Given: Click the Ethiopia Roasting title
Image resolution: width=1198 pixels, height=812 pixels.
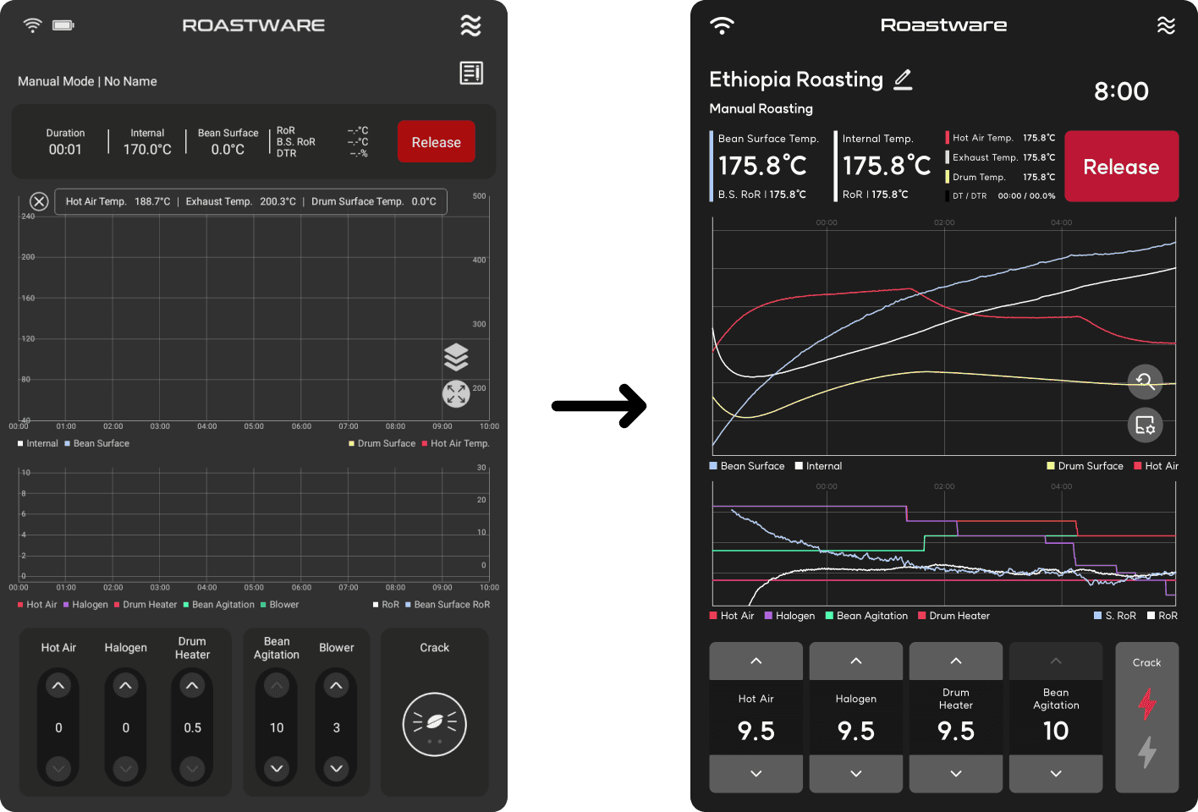Looking at the screenshot, I should pyautogui.click(x=796, y=80).
